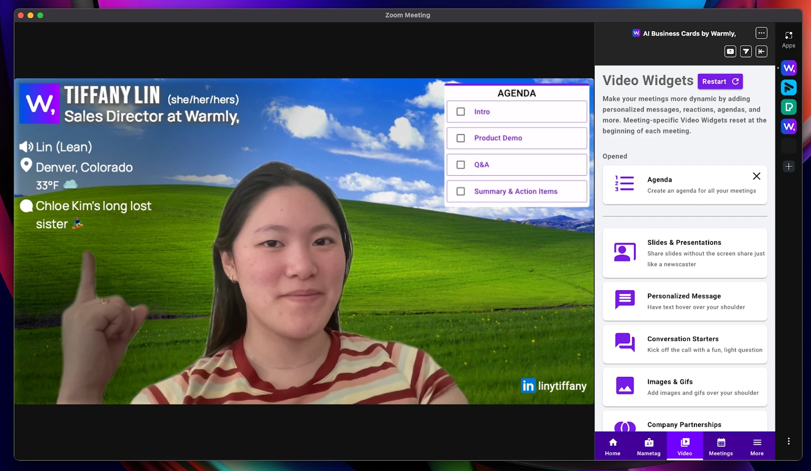
Task: Switch to the Home tab
Action: [x=613, y=446]
